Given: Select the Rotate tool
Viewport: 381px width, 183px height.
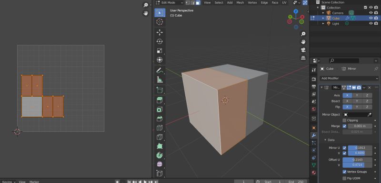Looking at the screenshot, I should coord(160,41).
